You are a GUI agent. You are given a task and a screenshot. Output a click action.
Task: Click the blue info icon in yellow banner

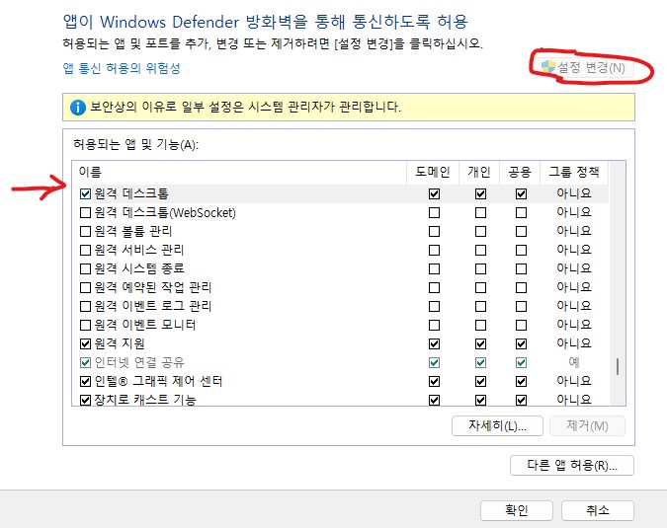coord(78,107)
